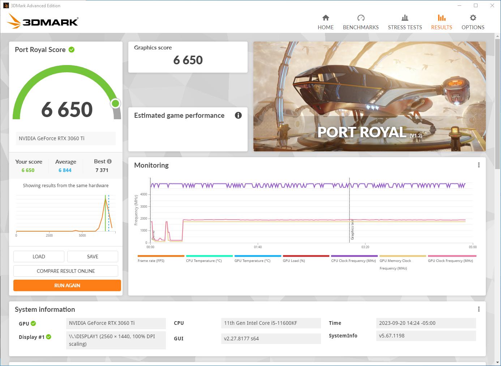Viewport: 501px width, 366px height.
Task: Go to Benchmarks gauge icon
Action: tap(360, 18)
